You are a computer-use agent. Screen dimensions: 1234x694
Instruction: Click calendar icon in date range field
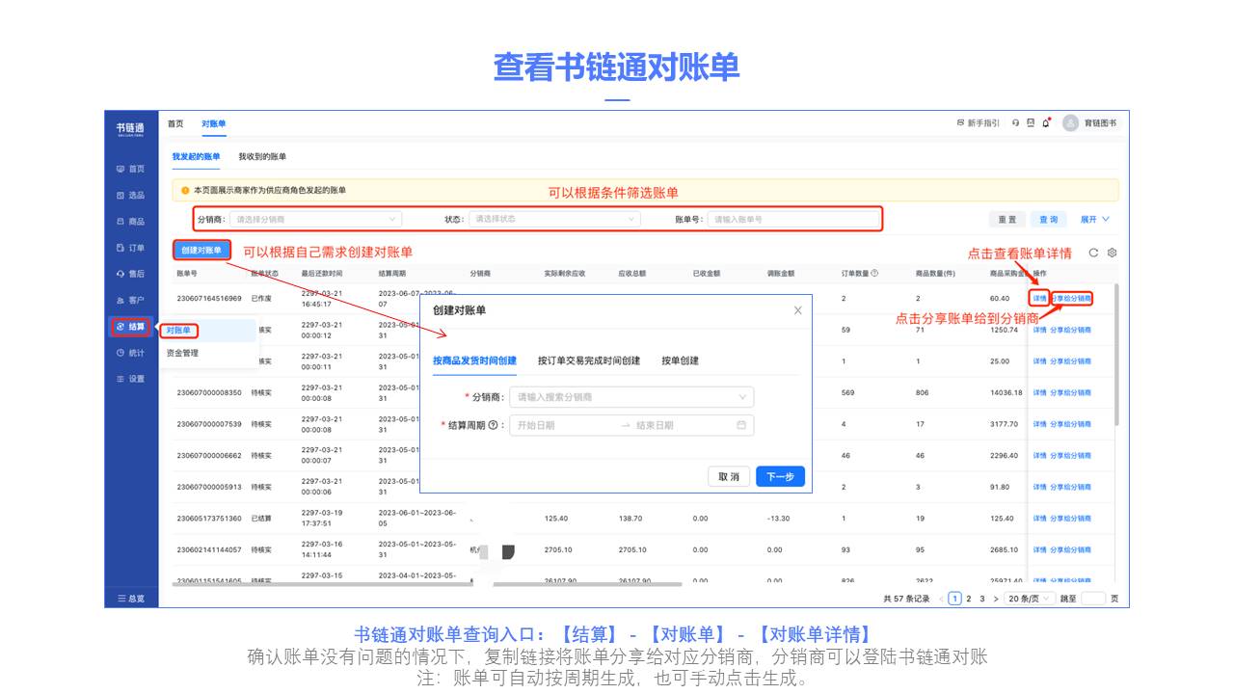coord(741,425)
